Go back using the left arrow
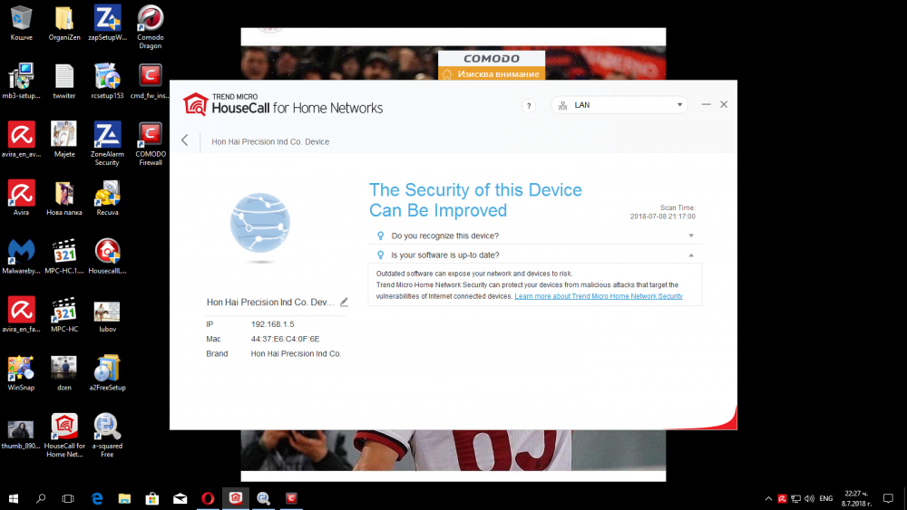 (x=184, y=140)
